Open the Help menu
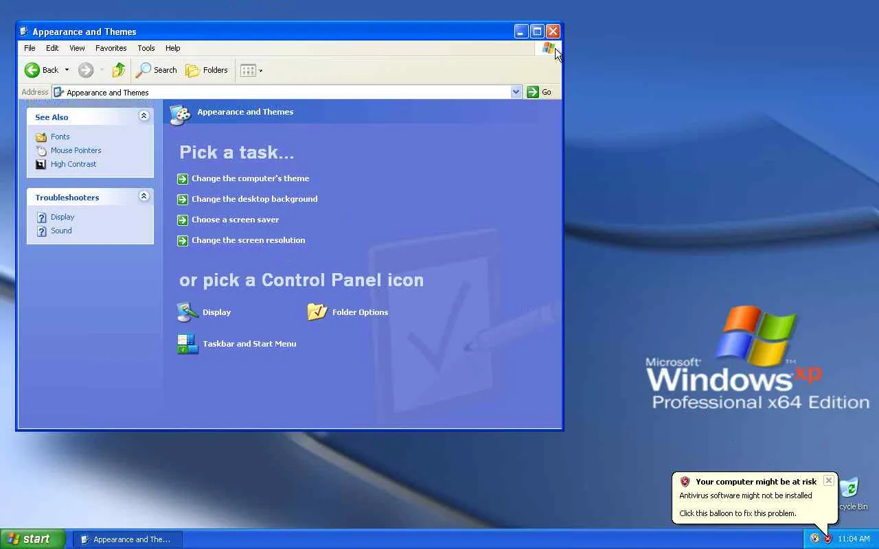879x549 pixels. 173,48
